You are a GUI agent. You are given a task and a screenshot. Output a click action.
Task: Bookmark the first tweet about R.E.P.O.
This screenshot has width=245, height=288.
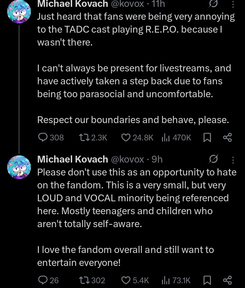(x=207, y=137)
